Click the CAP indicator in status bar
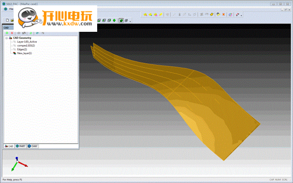 [x=272, y=180]
